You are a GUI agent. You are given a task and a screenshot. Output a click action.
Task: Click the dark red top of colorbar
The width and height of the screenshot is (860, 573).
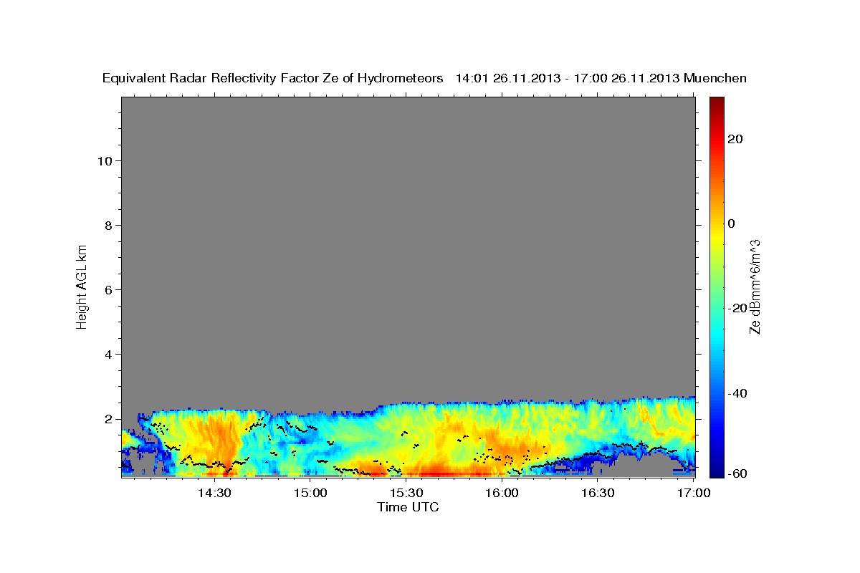click(x=717, y=104)
